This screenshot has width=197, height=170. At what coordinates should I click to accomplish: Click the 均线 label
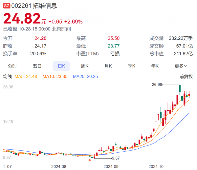click(x=8, y=76)
